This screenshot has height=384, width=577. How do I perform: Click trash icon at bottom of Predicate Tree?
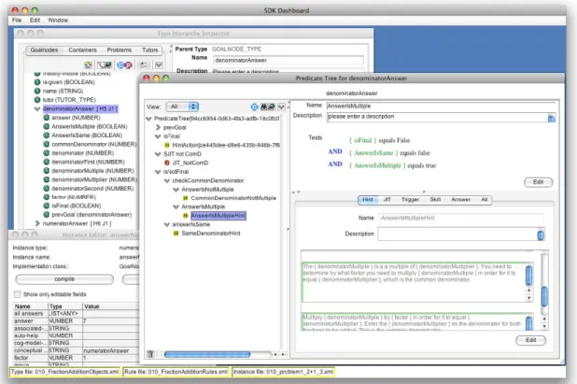pos(150,354)
